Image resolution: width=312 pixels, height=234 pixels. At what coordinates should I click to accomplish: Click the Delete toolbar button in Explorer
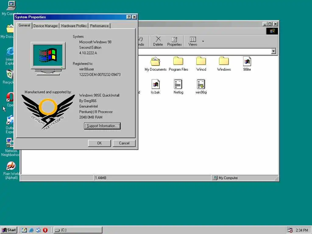click(x=158, y=41)
